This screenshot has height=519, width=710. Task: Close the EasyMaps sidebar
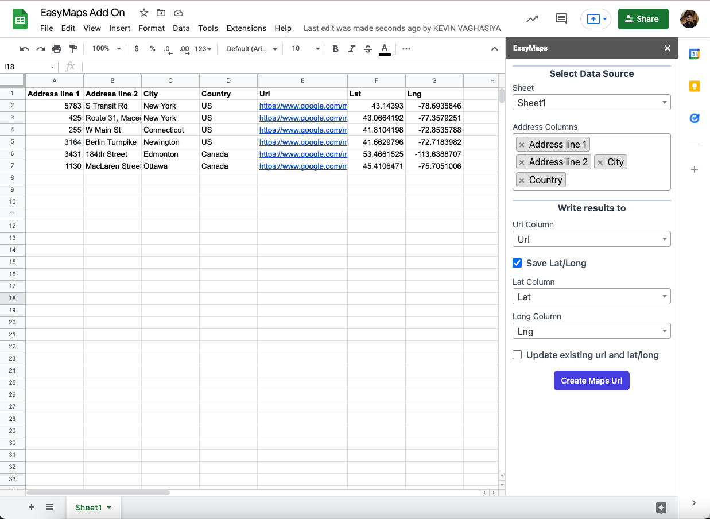click(x=668, y=48)
